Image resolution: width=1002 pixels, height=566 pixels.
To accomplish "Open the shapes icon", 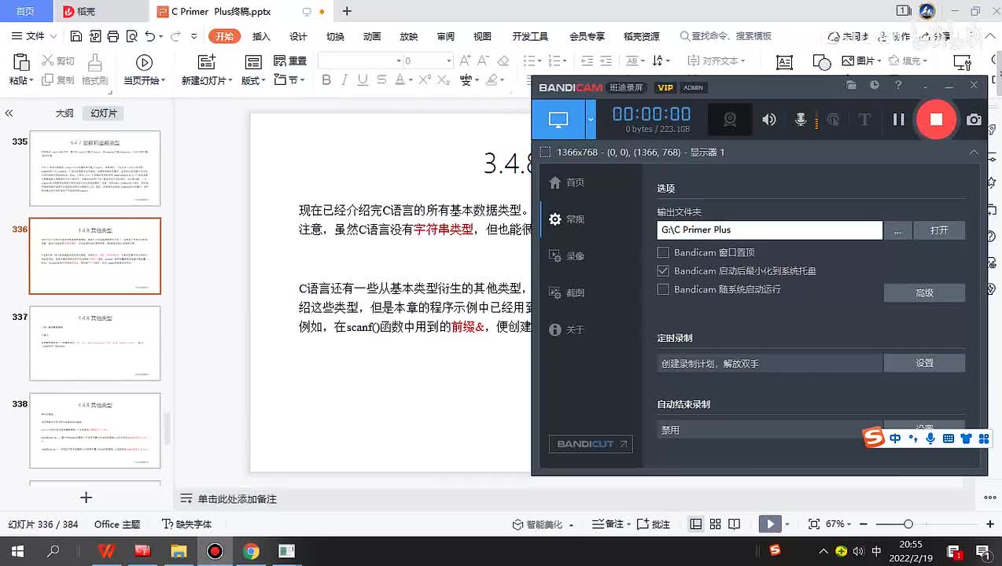I will pos(821,62).
